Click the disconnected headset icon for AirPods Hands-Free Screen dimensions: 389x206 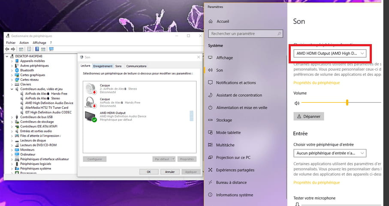point(90,102)
